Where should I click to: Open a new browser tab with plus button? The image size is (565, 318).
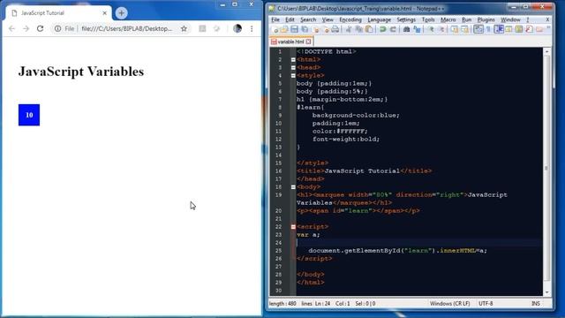pos(122,13)
